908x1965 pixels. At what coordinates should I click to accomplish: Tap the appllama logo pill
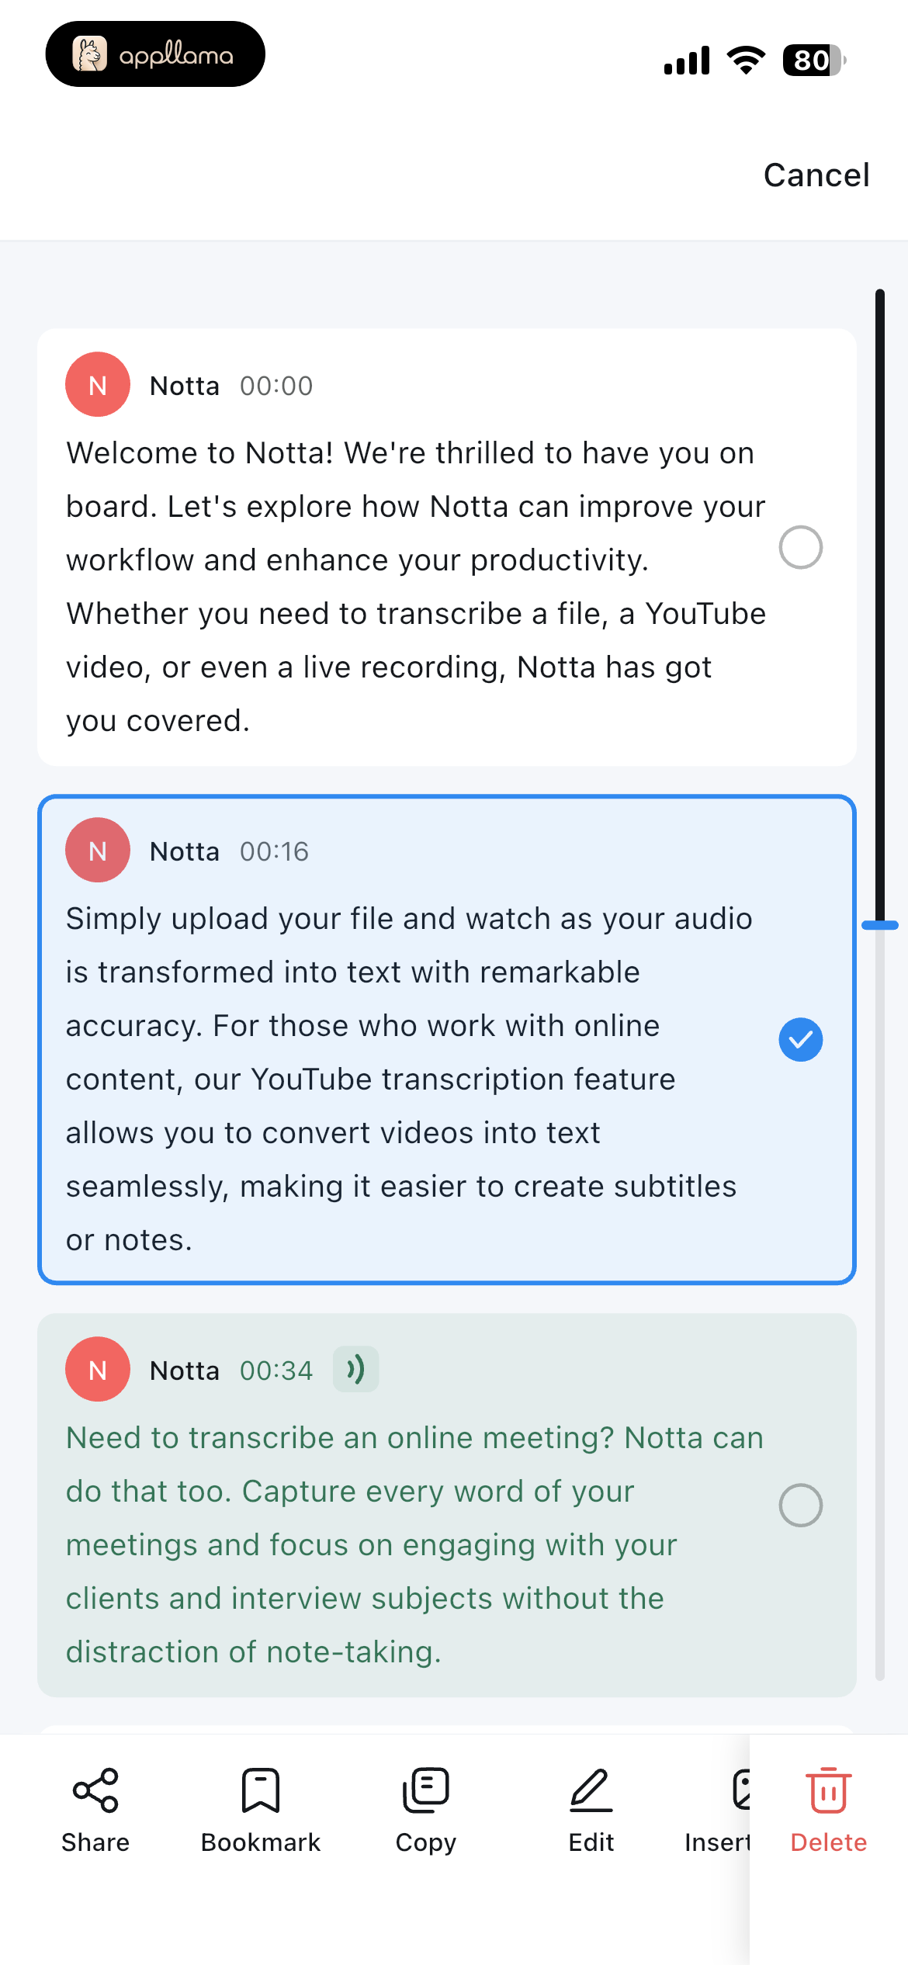pyautogui.click(x=155, y=54)
